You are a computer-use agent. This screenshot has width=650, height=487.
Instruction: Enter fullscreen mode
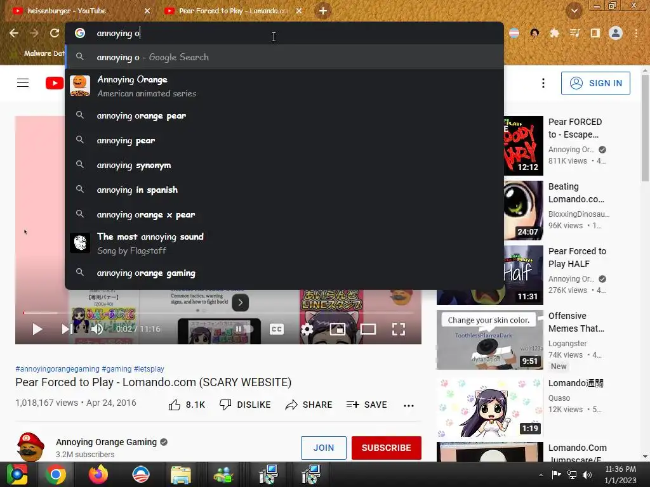399,329
